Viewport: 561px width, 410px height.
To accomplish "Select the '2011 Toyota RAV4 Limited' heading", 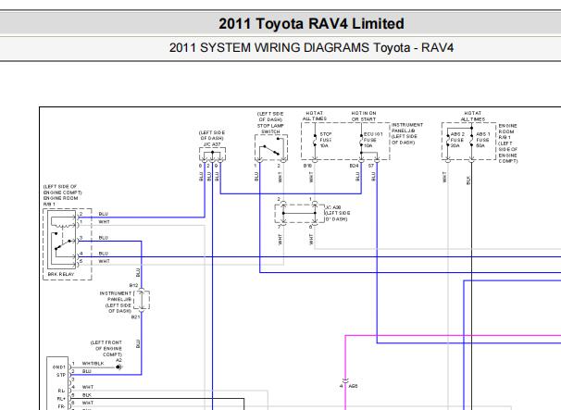I will (311, 24).
